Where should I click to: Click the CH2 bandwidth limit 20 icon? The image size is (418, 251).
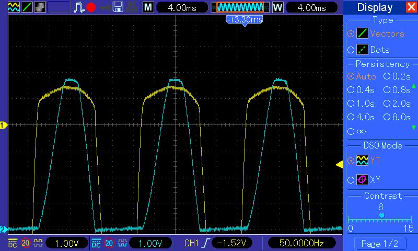[x=109, y=243]
